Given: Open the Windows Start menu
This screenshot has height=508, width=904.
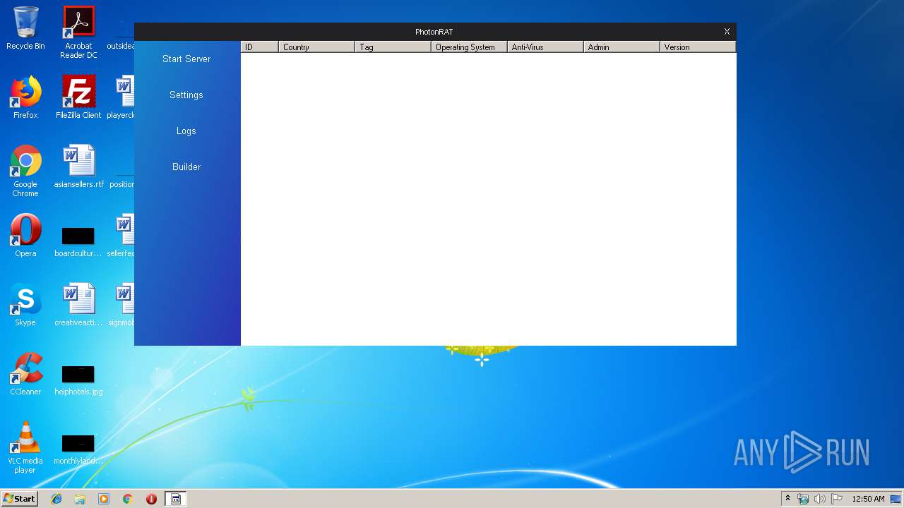Looking at the screenshot, I should click(19, 498).
